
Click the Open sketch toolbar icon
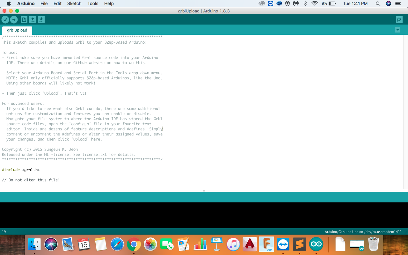33,20
